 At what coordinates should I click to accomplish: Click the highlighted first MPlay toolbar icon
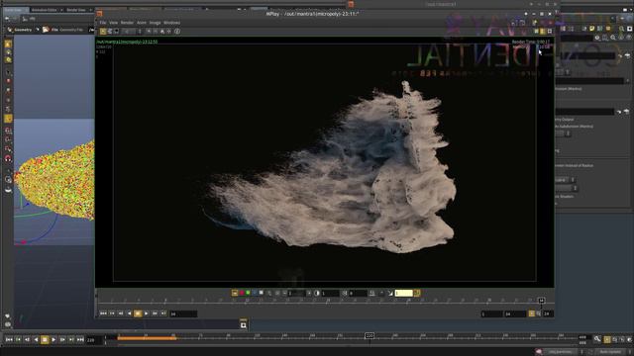(103, 31)
